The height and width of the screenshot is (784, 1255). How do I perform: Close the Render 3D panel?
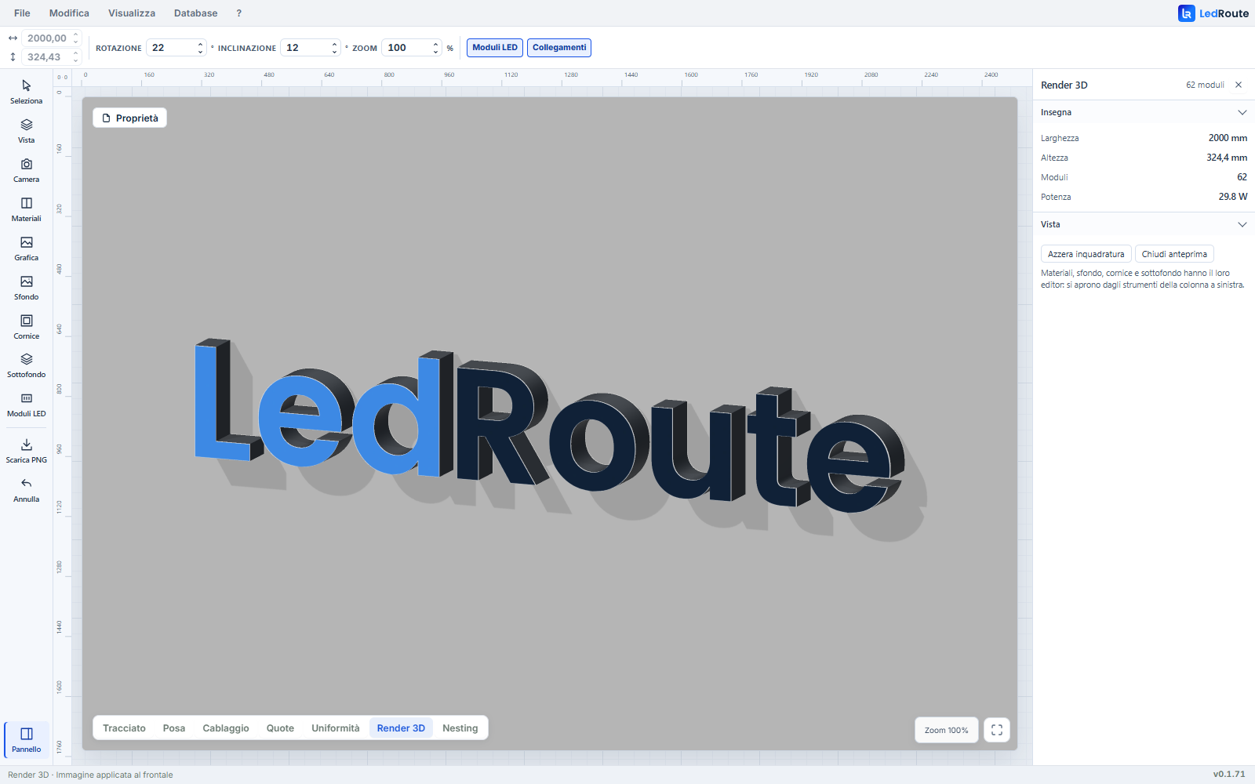(x=1239, y=85)
